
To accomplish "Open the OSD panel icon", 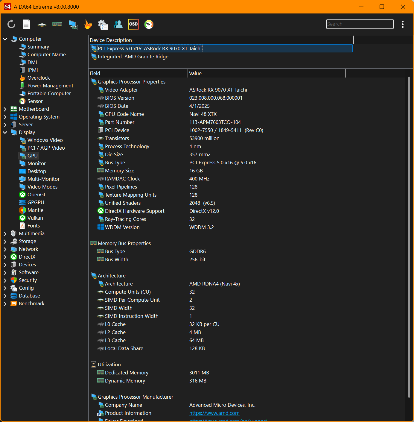I will (133, 24).
